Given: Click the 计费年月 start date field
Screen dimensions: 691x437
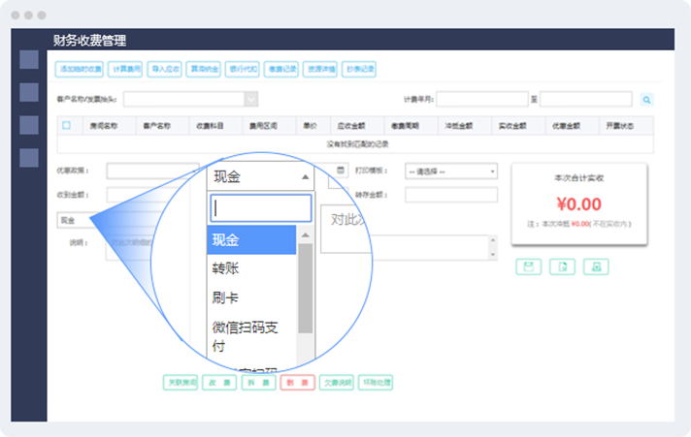Looking at the screenshot, I should click(x=482, y=100).
